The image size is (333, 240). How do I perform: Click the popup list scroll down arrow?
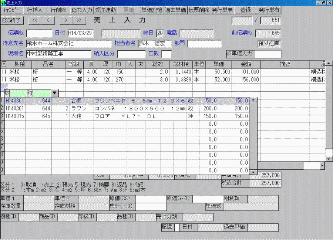253,172
